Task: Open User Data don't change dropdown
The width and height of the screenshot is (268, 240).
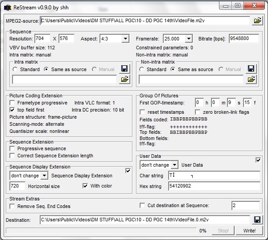Action: (x=174, y=165)
